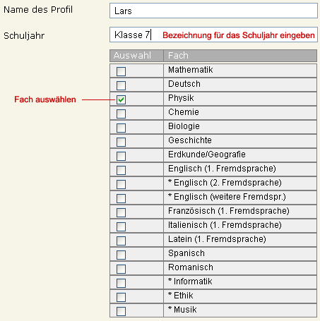This screenshot has height=321, width=320.
Task: Tick the Geschichte checkbox
Action: pos(121,142)
